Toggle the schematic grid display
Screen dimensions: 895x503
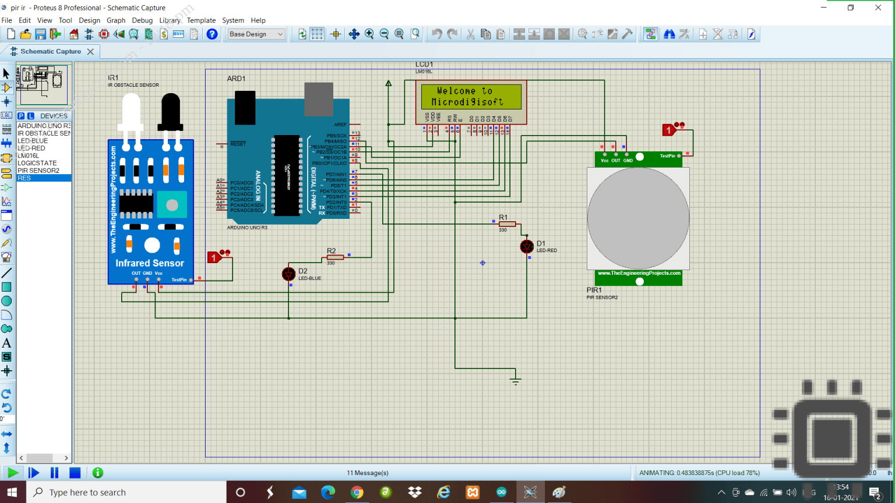point(318,34)
